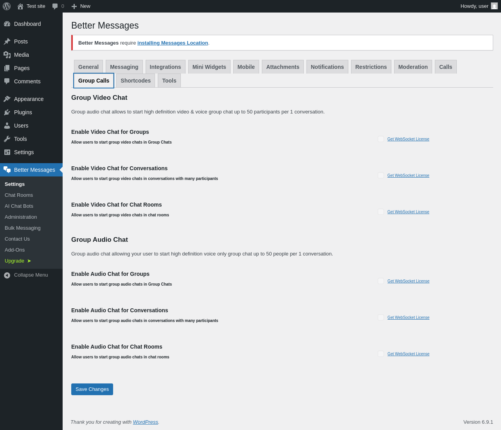Click the Collapse Menu arrow icon
501x430 pixels.
(x=7, y=275)
